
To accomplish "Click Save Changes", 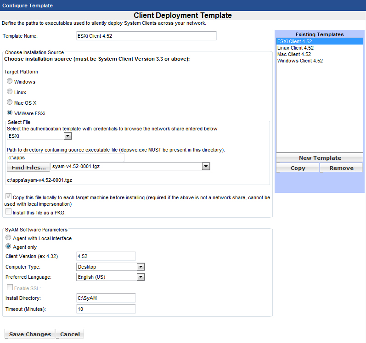I will [x=30, y=334].
